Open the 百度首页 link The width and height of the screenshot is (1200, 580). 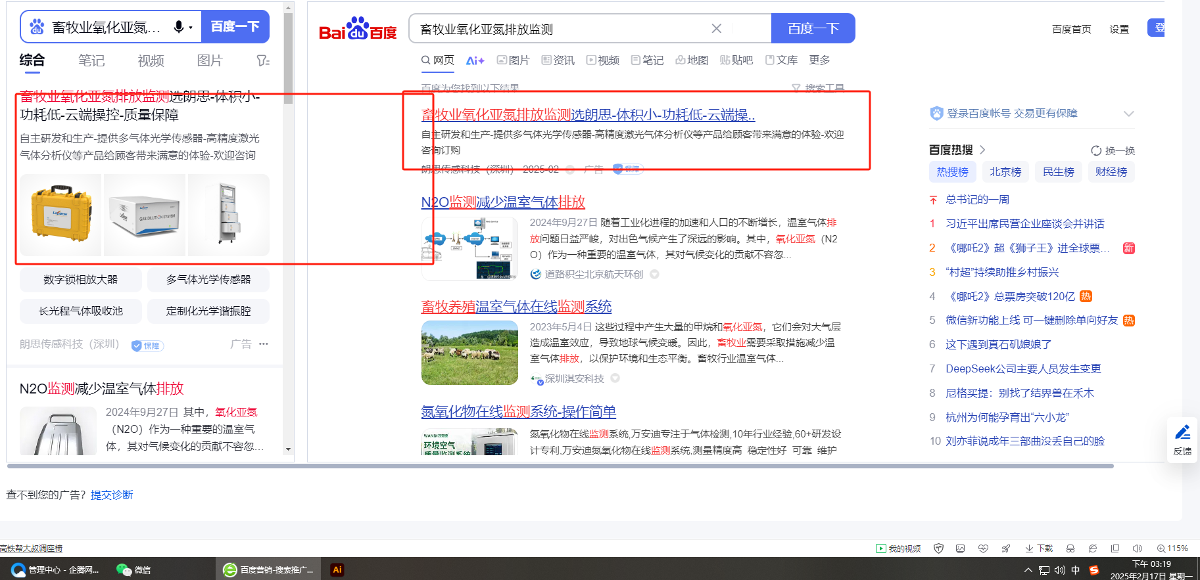coord(1071,29)
